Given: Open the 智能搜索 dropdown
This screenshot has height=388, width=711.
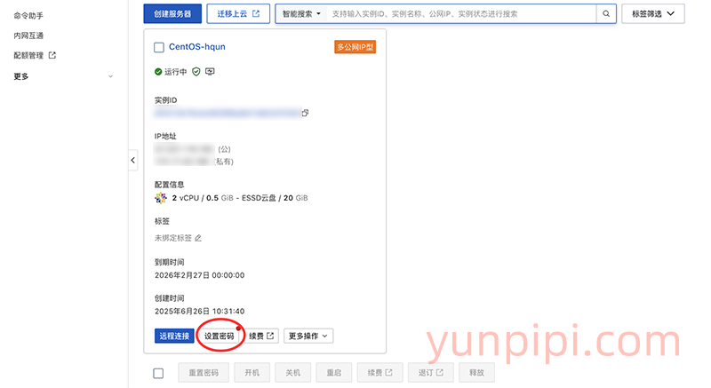Looking at the screenshot, I should point(301,13).
